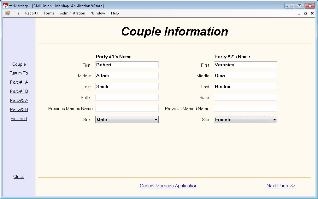Open the Administration menu
Viewport: 318px width, 199px height.
(x=73, y=13)
